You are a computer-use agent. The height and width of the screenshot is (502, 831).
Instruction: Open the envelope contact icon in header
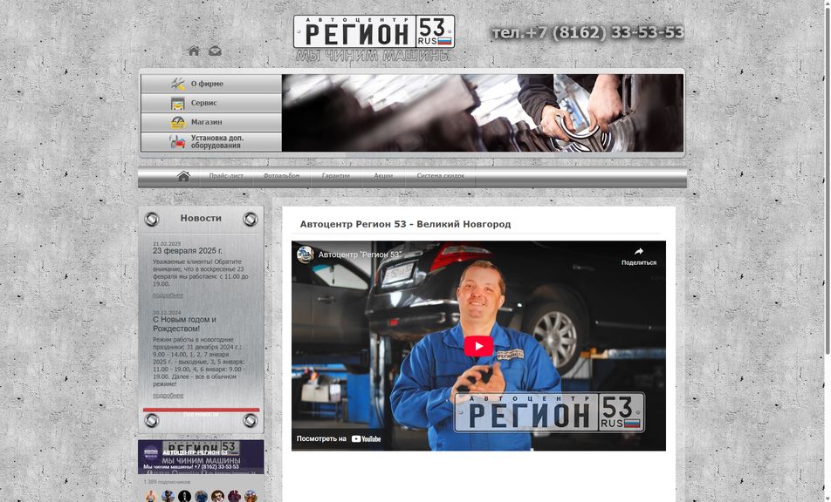click(x=215, y=51)
